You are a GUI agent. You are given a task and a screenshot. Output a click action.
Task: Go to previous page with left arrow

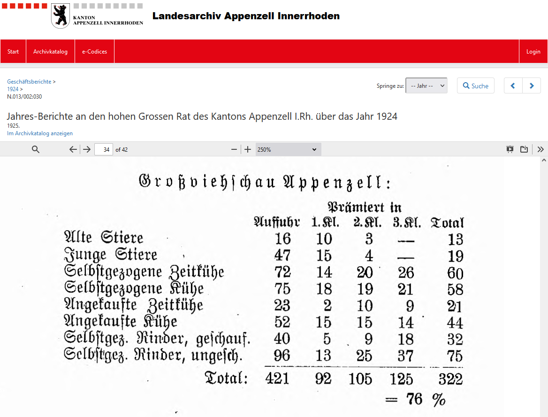pos(73,149)
